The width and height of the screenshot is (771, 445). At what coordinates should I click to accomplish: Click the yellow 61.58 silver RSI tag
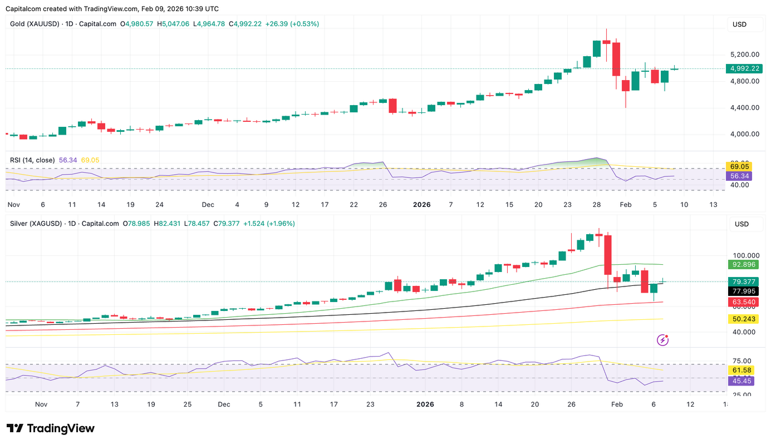point(740,370)
